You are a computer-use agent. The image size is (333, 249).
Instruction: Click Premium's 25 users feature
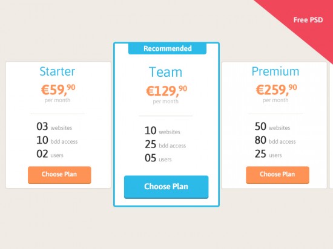[268, 154]
